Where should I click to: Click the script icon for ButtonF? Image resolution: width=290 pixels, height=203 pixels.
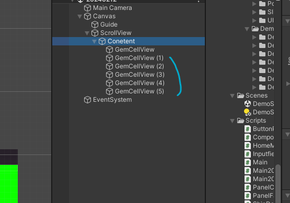pyautogui.click(x=248, y=129)
